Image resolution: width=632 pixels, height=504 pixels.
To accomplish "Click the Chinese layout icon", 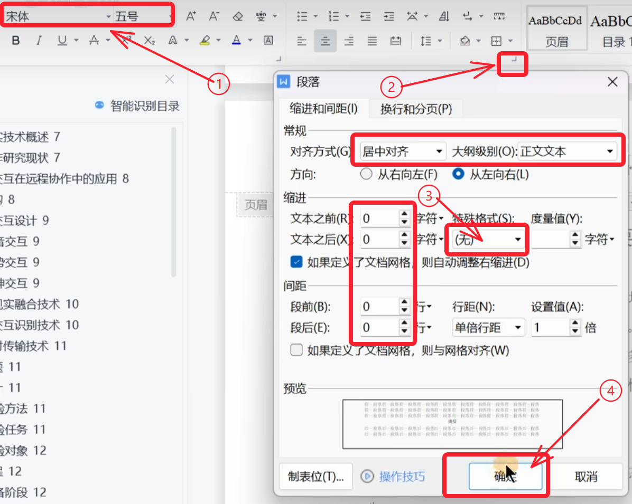I will pos(412,16).
